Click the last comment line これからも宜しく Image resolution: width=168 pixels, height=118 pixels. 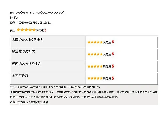click(x=30, y=102)
